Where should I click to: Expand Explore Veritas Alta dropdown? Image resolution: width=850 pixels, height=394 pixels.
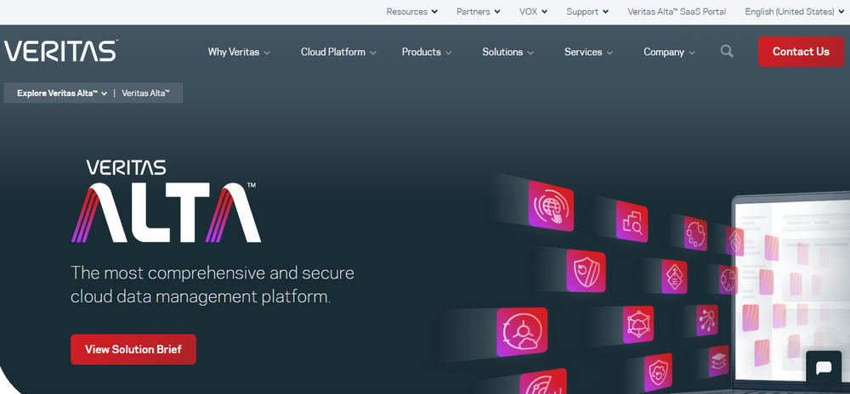62,93
